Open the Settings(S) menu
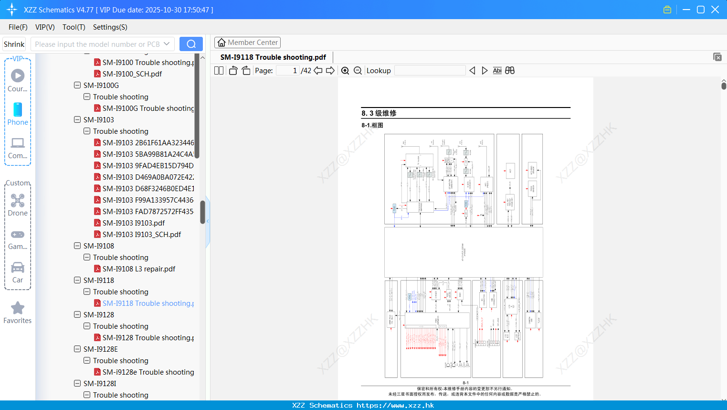Screen dimensions: 727x410 click(x=110, y=27)
